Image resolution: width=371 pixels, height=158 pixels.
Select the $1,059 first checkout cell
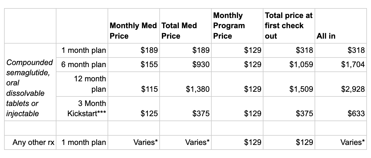[301, 64]
